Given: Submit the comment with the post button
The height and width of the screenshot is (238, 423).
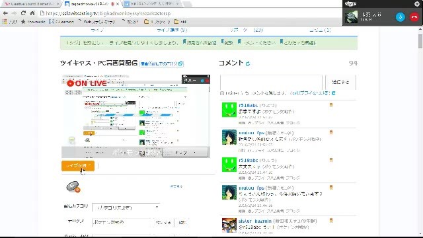Looking at the screenshot, I should click(340, 82).
